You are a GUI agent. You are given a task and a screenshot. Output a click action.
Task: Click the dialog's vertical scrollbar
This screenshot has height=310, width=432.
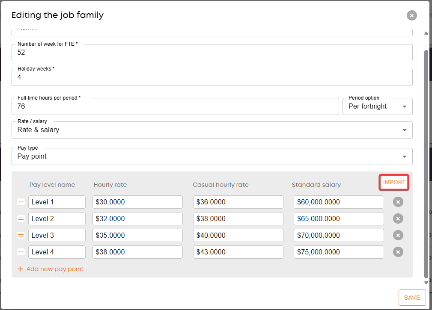pyautogui.click(x=426, y=162)
